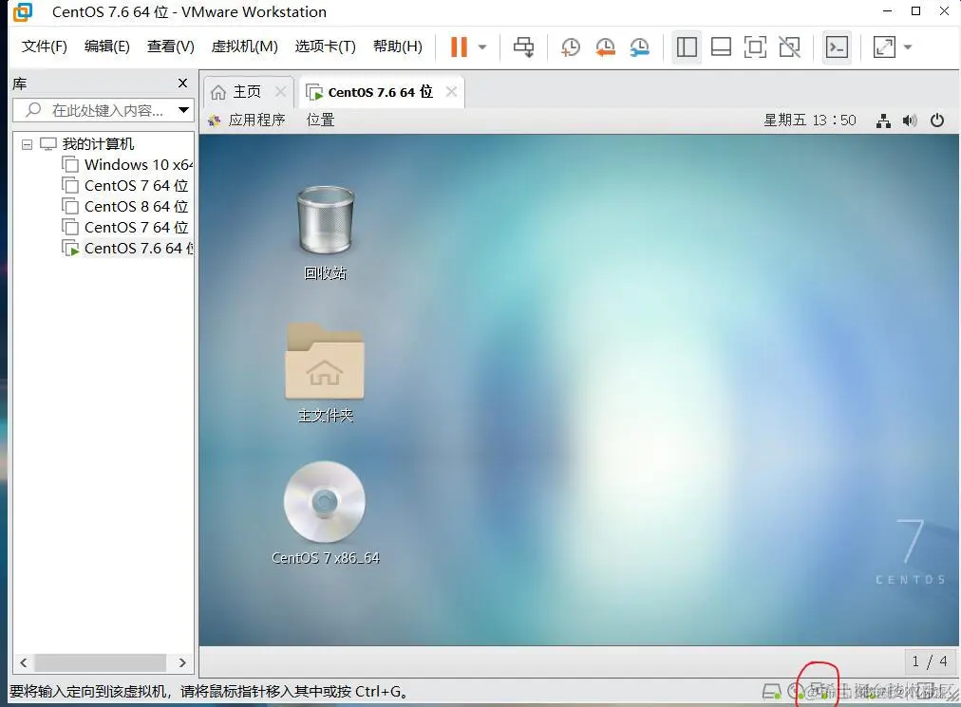Collapse the 我的计算机 tree node
The height and width of the screenshot is (707, 961).
pyautogui.click(x=27, y=144)
